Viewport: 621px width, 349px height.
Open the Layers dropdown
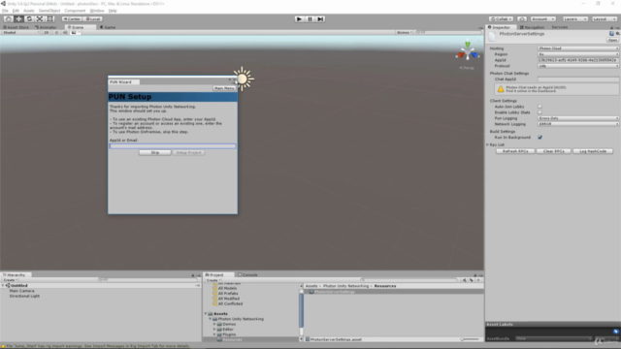point(575,19)
